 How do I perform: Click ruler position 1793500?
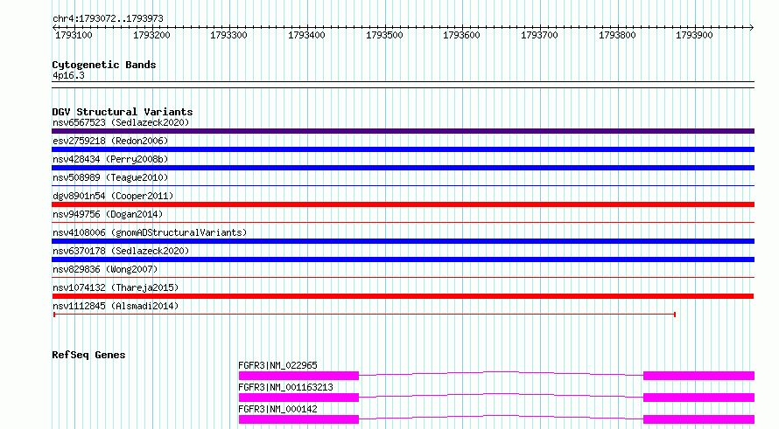(x=384, y=35)
